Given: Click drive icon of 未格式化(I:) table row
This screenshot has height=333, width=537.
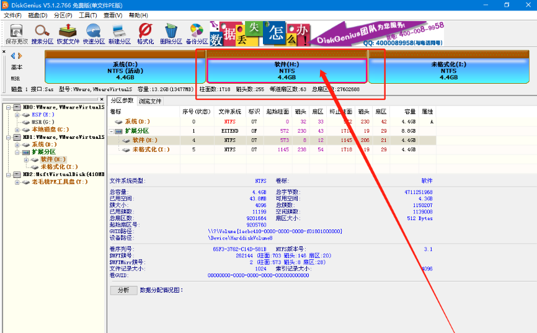Looking at the screenshot, I should click(x=126, y=149).
